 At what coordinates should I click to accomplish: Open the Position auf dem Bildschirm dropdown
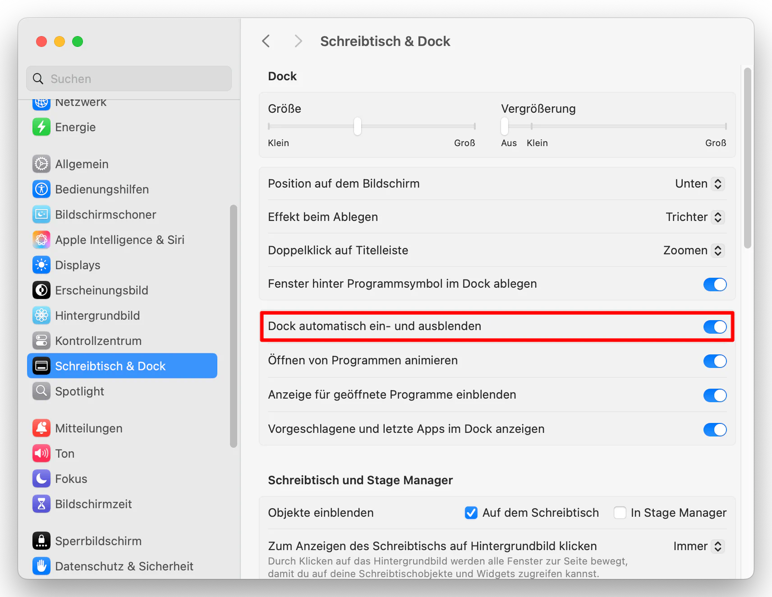tap(699, 184)
